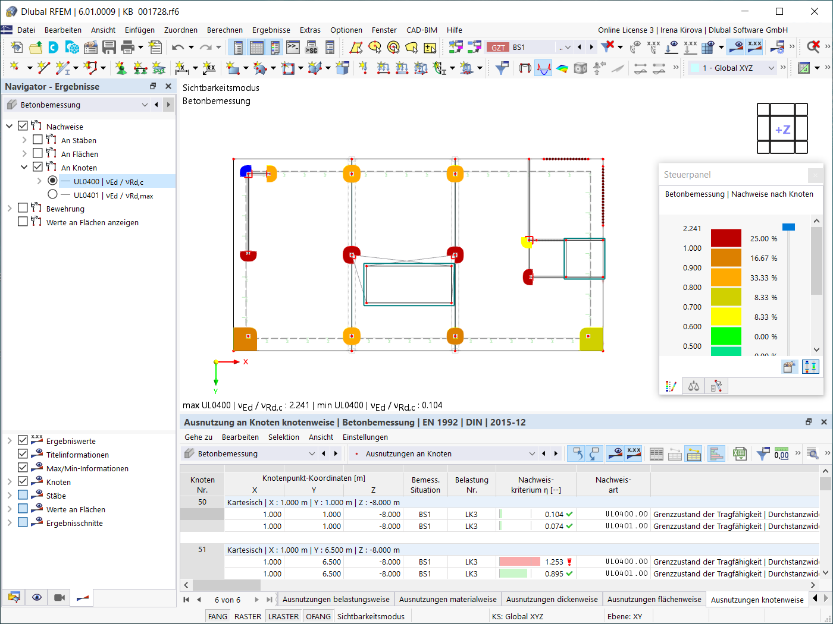Click the print icon in the toolbar
This screenshot has width=833, height=624.
127,47
